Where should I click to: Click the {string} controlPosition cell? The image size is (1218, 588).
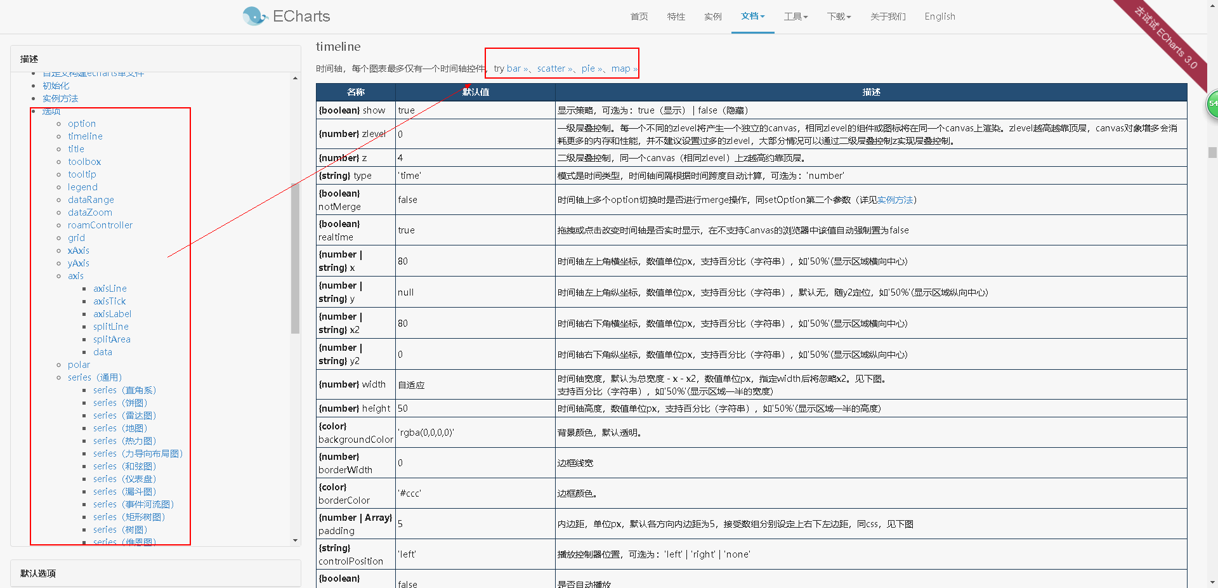356,554
